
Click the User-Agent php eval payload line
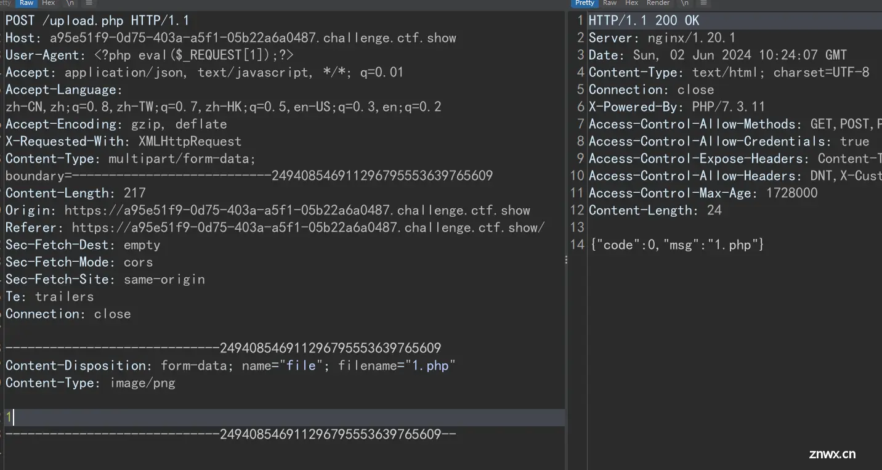tap(150, 55)
